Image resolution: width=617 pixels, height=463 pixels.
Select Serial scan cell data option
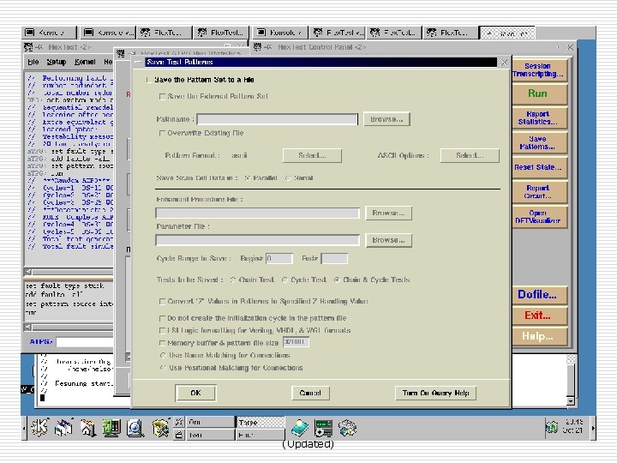click(288, 178)
